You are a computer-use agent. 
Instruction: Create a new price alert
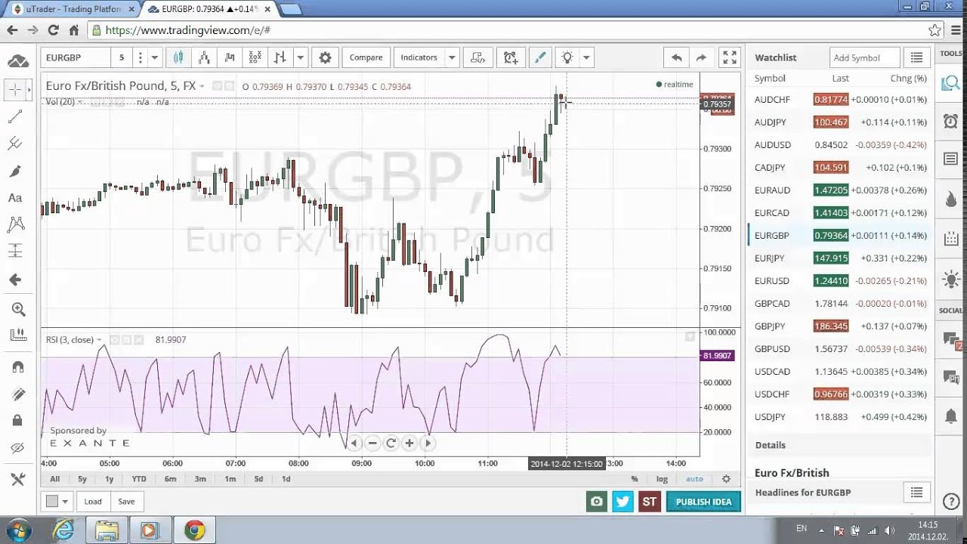click(511, 57)
